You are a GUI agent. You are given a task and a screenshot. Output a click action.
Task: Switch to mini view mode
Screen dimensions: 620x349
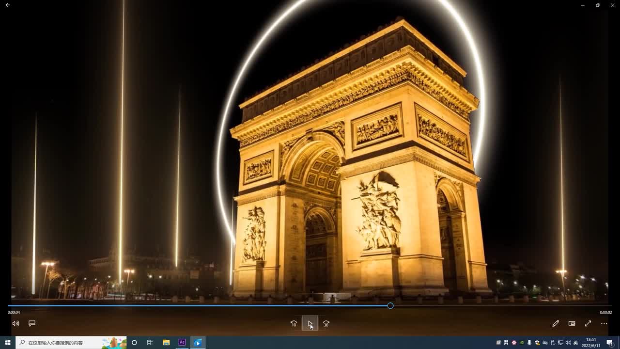572,323
